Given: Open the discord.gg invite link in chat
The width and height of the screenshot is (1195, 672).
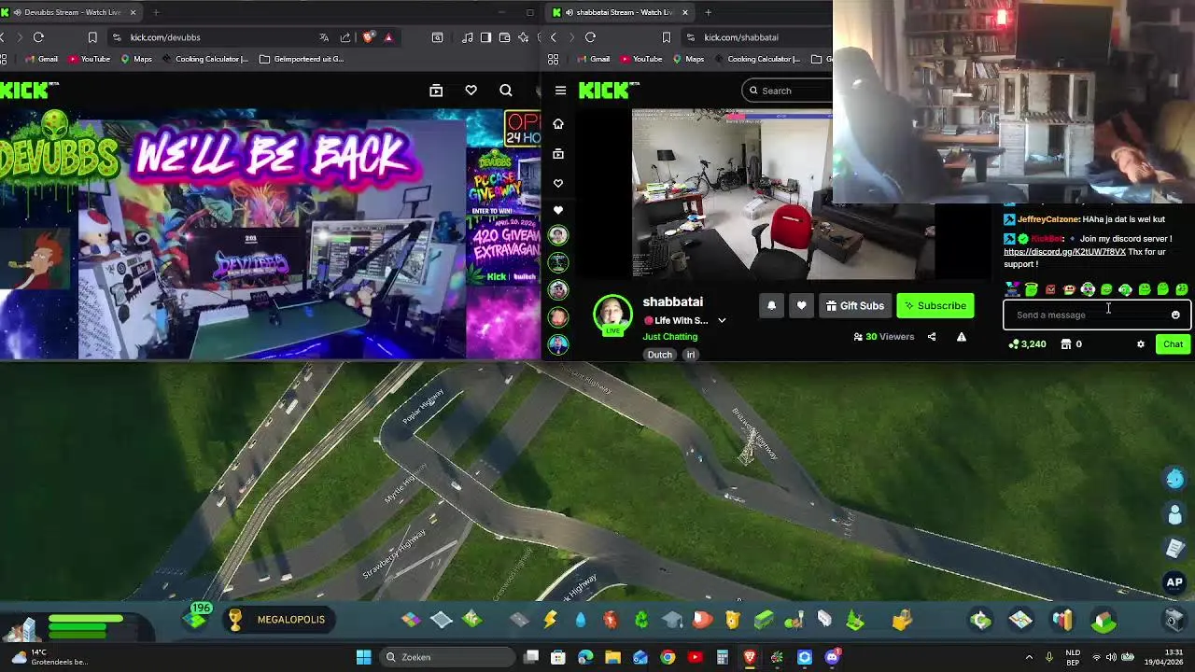Looking at the screenshot, I should coord(1064,252).
